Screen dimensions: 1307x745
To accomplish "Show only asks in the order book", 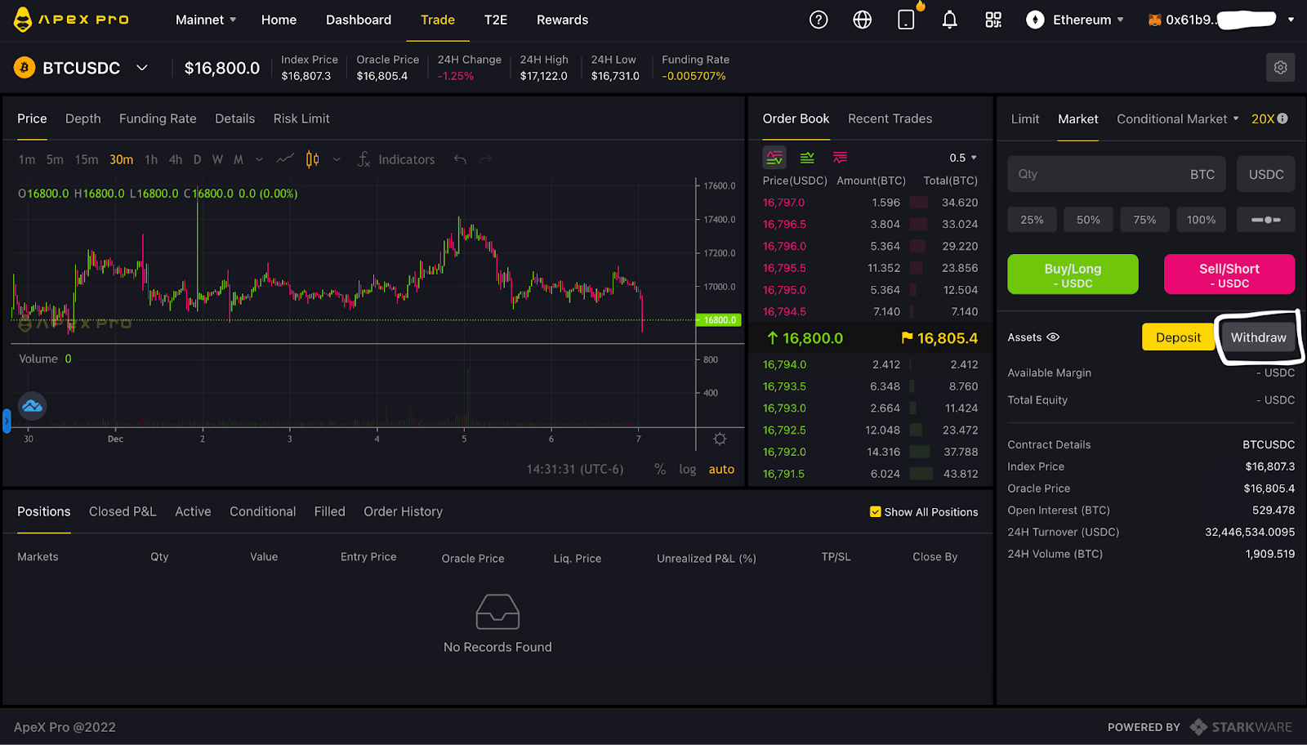I will [840, 158].
